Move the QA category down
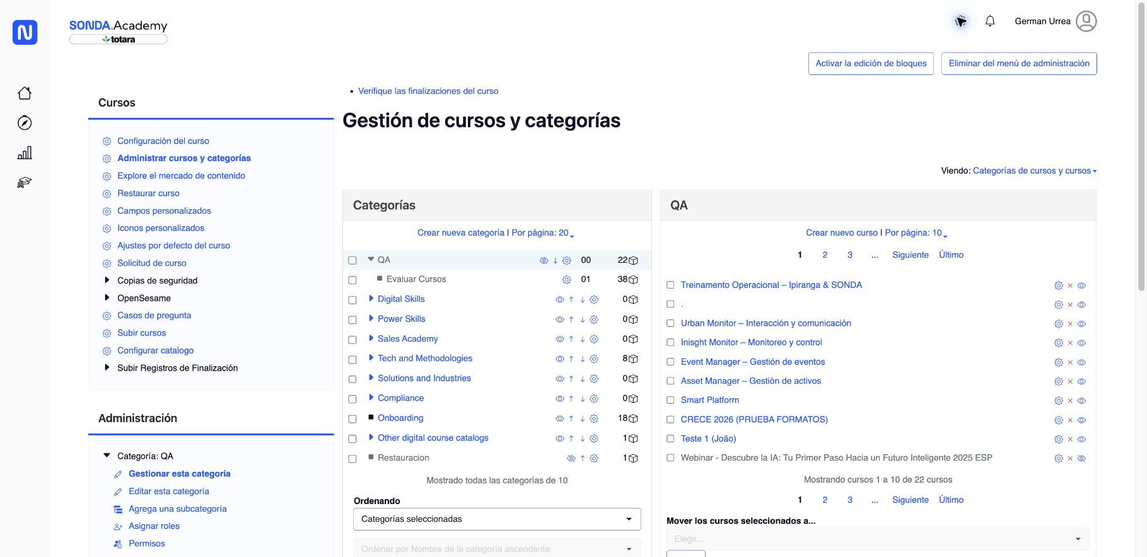Viewport: 1147px width, 557px height. click(x=556, y=260)
